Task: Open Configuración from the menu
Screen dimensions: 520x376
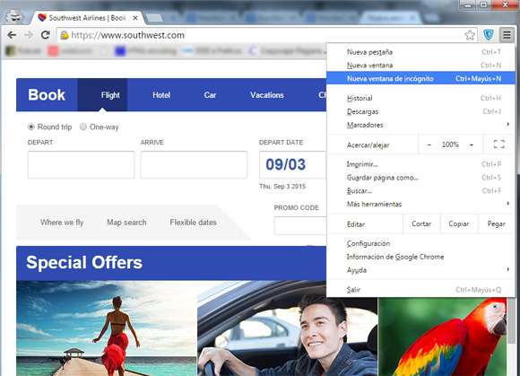Action: (x=420, y=243)
